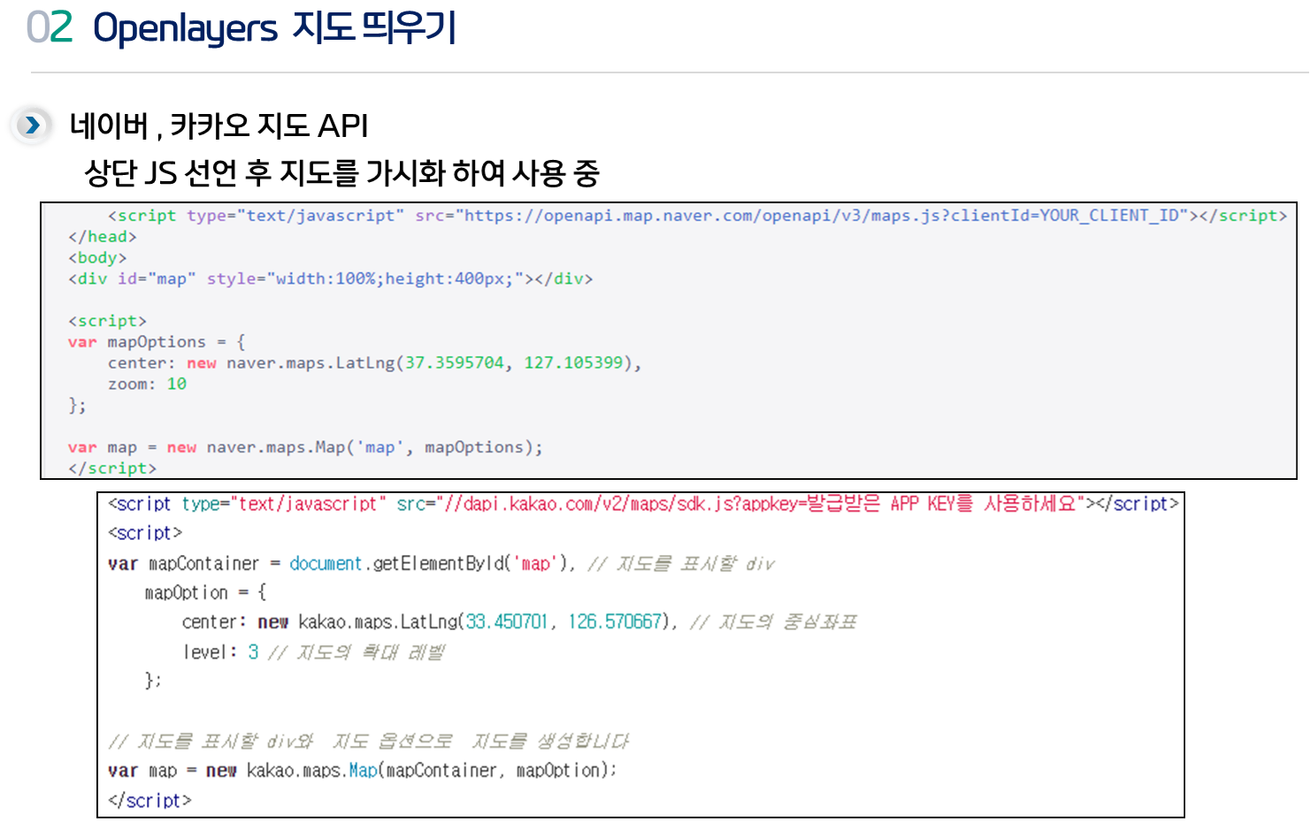Click the closing '</head>' tag line
Screen dimensions: 1310x821
coord(103,237)
